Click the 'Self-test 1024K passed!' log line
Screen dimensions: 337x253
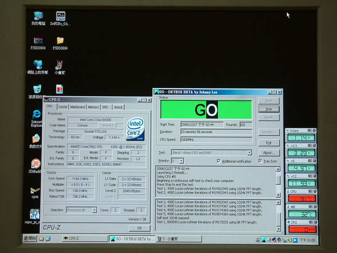[x=173, y=218]
